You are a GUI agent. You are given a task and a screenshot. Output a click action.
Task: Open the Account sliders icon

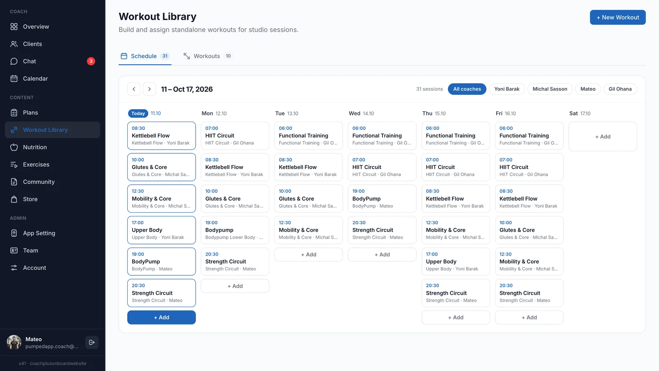[x=14, y=268]
